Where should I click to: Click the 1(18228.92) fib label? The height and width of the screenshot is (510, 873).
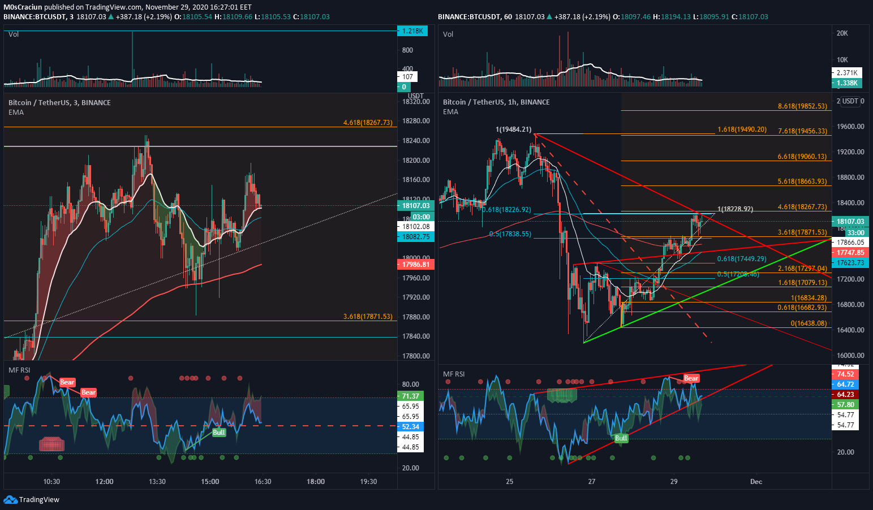(x=735, y=209)
